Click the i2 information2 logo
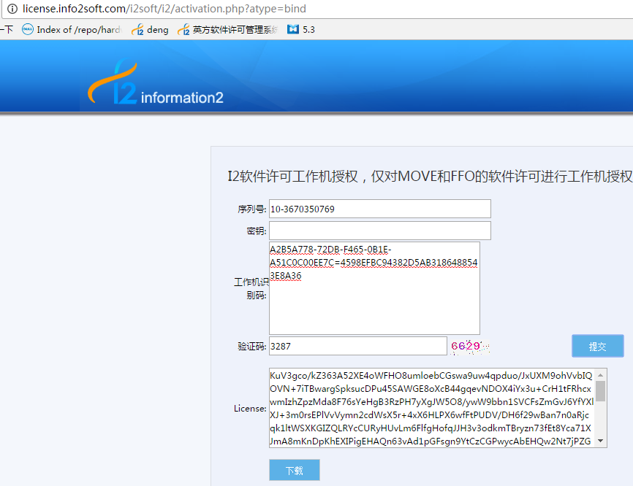The width and height of the screenshot is (633, 486). [x=156, y=82]
